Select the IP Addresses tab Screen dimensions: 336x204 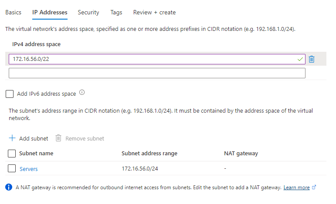(50, 12)
